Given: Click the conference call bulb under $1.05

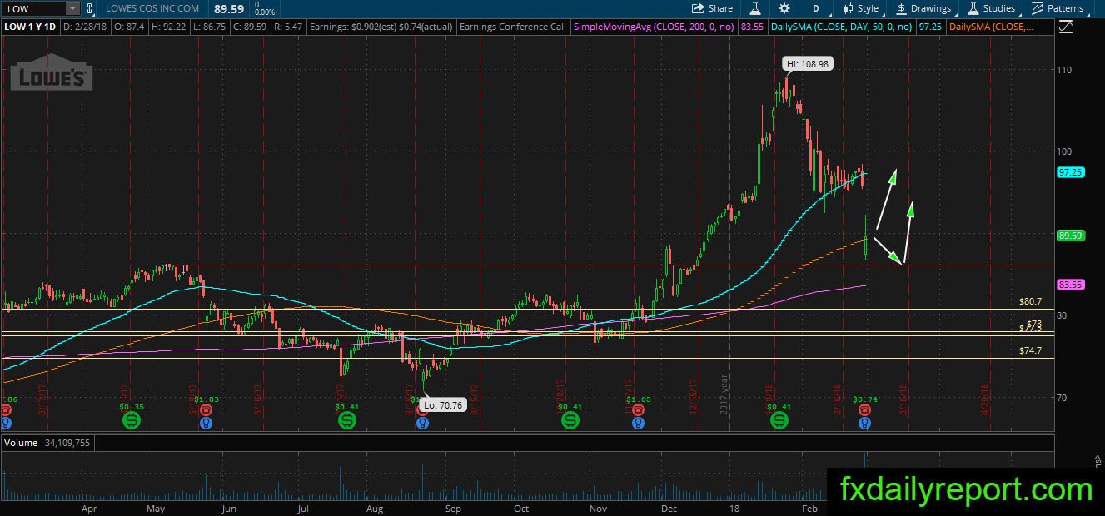Looking at the screenshot, I should pos(638,423).
